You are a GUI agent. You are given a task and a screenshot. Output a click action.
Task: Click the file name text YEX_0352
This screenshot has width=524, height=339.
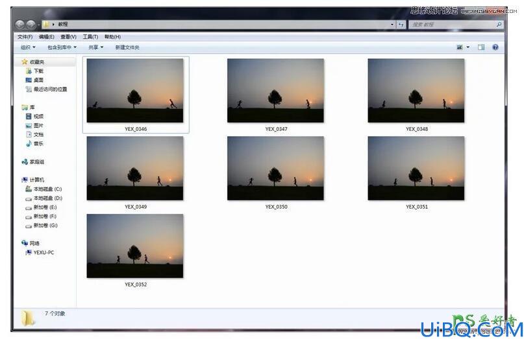click(x=136, y=285)
